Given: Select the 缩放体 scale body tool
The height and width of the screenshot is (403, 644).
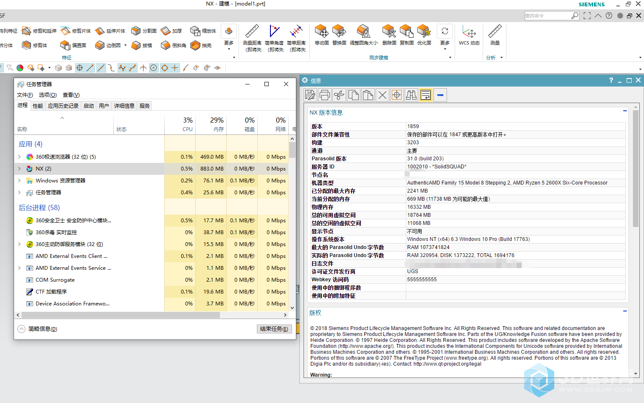Looking at the screenshot, I should click(203, 31).
